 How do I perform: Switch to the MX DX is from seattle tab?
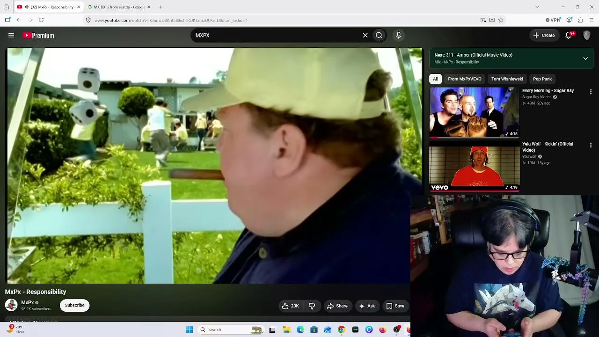[119, 7]
